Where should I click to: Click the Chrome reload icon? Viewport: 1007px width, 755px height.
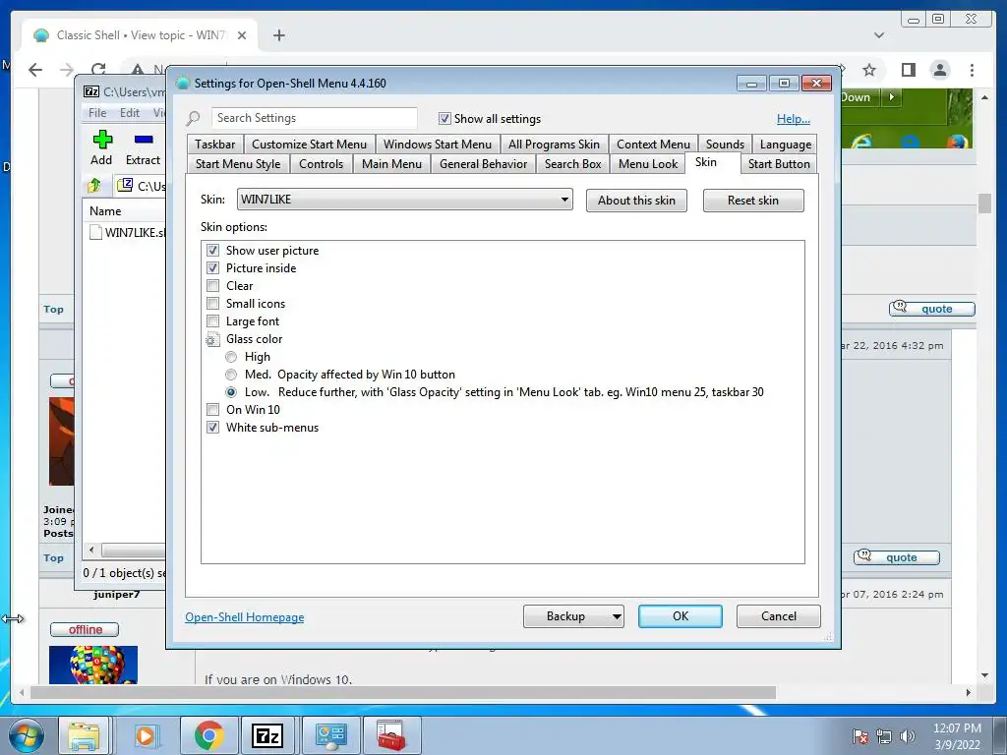coord(98,70)
